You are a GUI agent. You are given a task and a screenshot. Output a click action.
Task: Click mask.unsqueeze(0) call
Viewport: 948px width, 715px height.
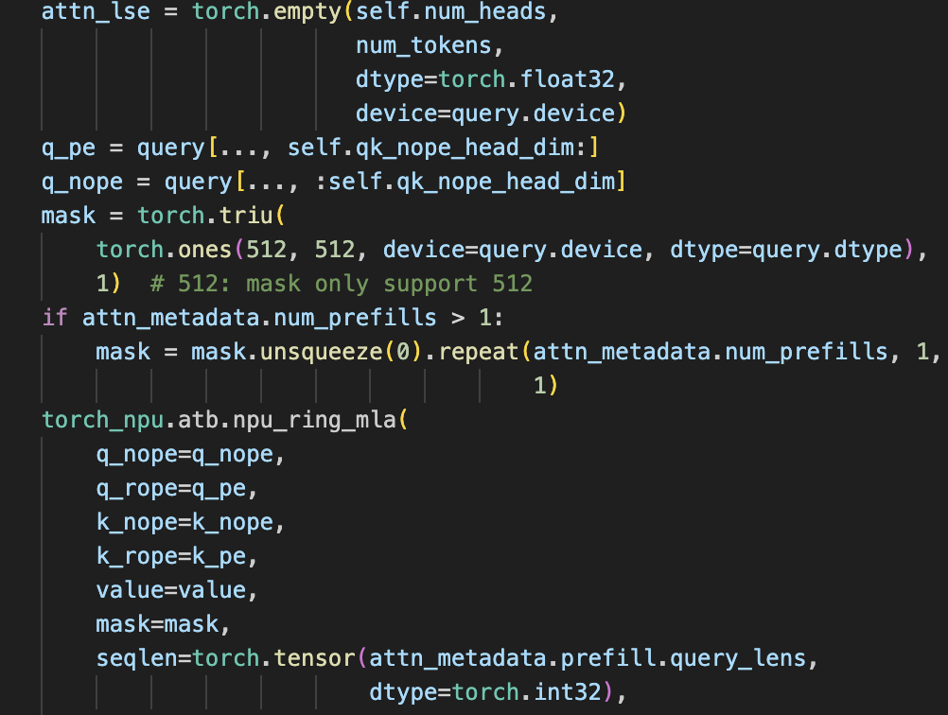306,352
